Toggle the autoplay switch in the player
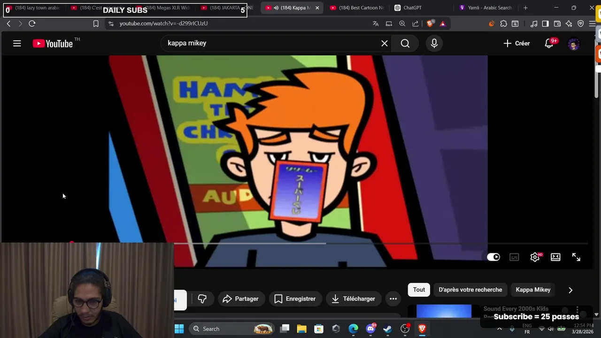This screenshot has width=601, height=338. [x=493, y=257]
